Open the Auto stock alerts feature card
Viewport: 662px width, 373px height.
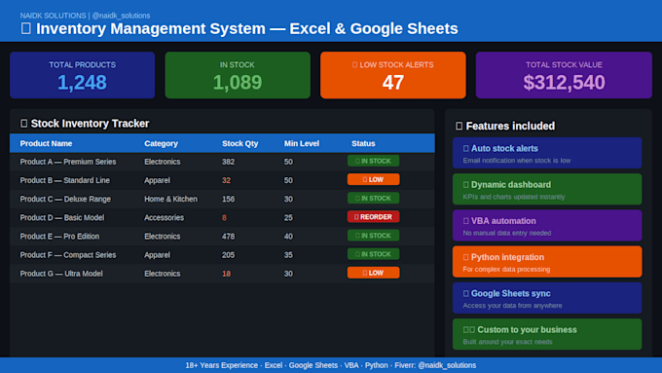(547, 153)
